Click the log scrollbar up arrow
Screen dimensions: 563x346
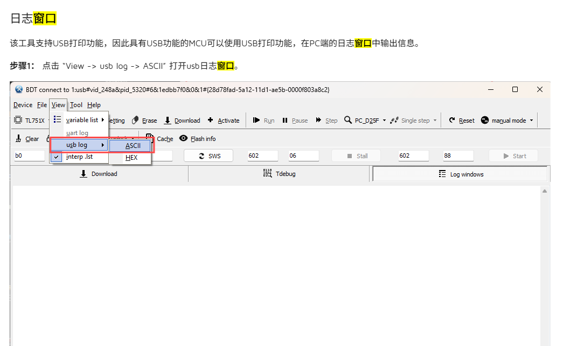point(545,191)
